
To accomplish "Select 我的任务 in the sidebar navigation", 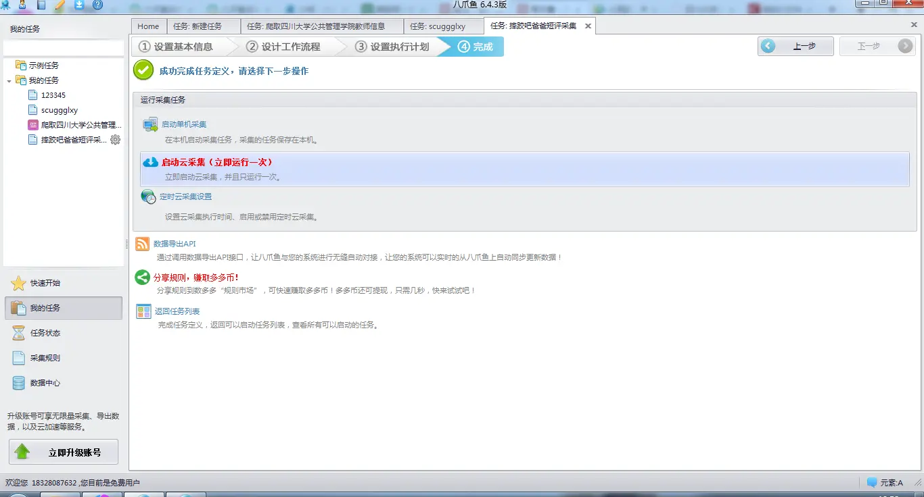I will [x=63, y=308].
